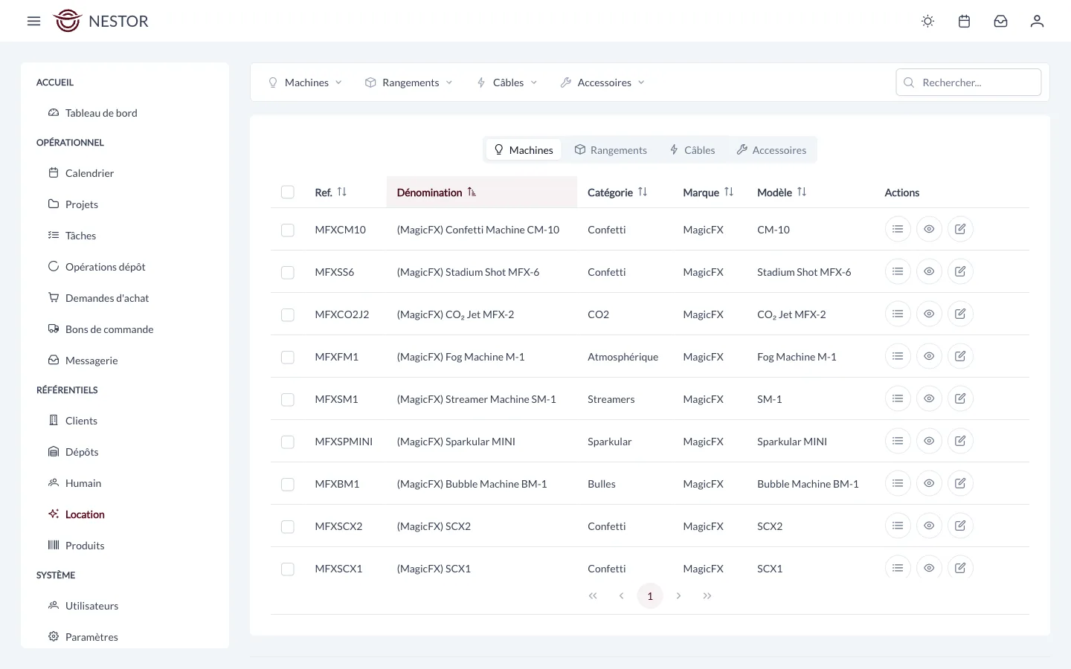Expand the Machines dropdown in top bar
This screenshot has height=669, width=1071.
point(305,83)
